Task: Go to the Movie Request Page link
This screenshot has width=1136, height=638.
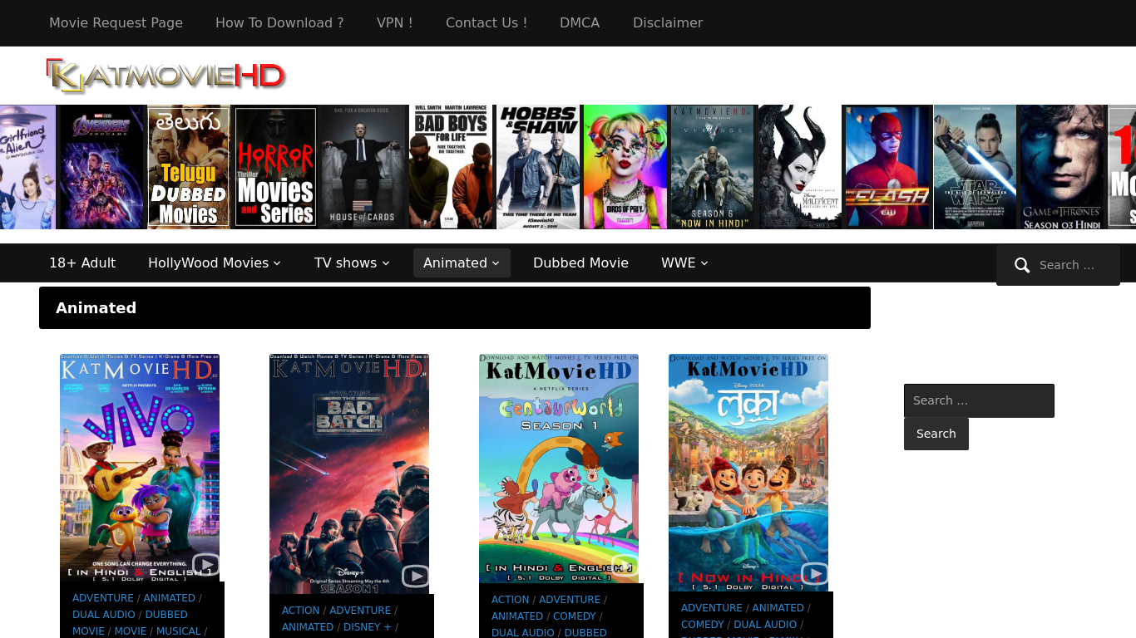Action: coord(116,22)
